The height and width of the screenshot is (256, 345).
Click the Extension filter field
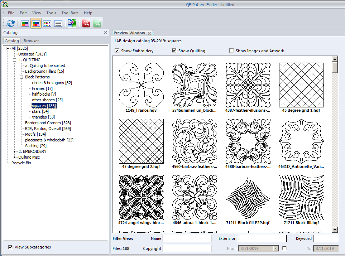pyautogui.click(x=262, y=238)
